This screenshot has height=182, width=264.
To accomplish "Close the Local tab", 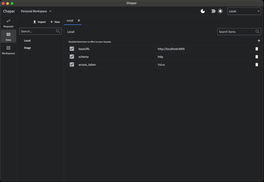I will click(79, 21).
